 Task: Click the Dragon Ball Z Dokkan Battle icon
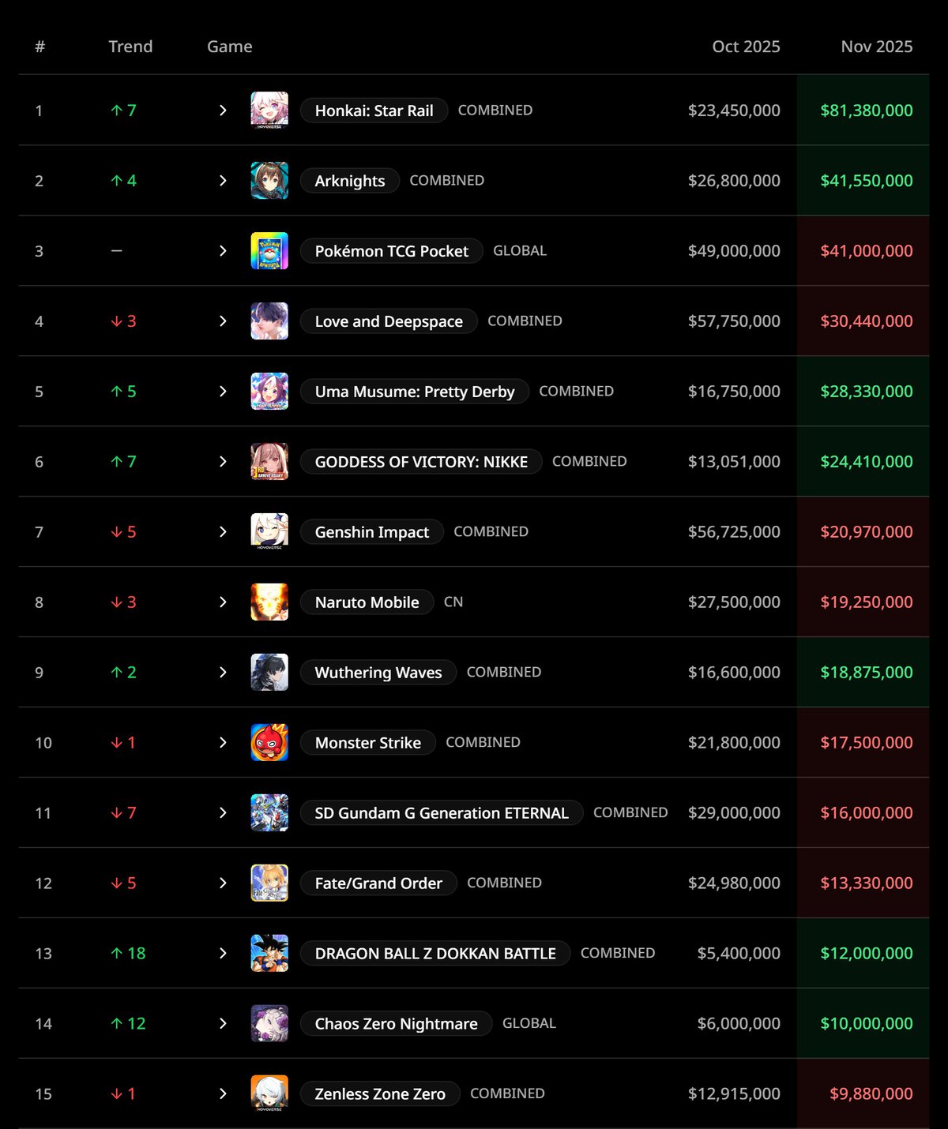coord(269,954)
